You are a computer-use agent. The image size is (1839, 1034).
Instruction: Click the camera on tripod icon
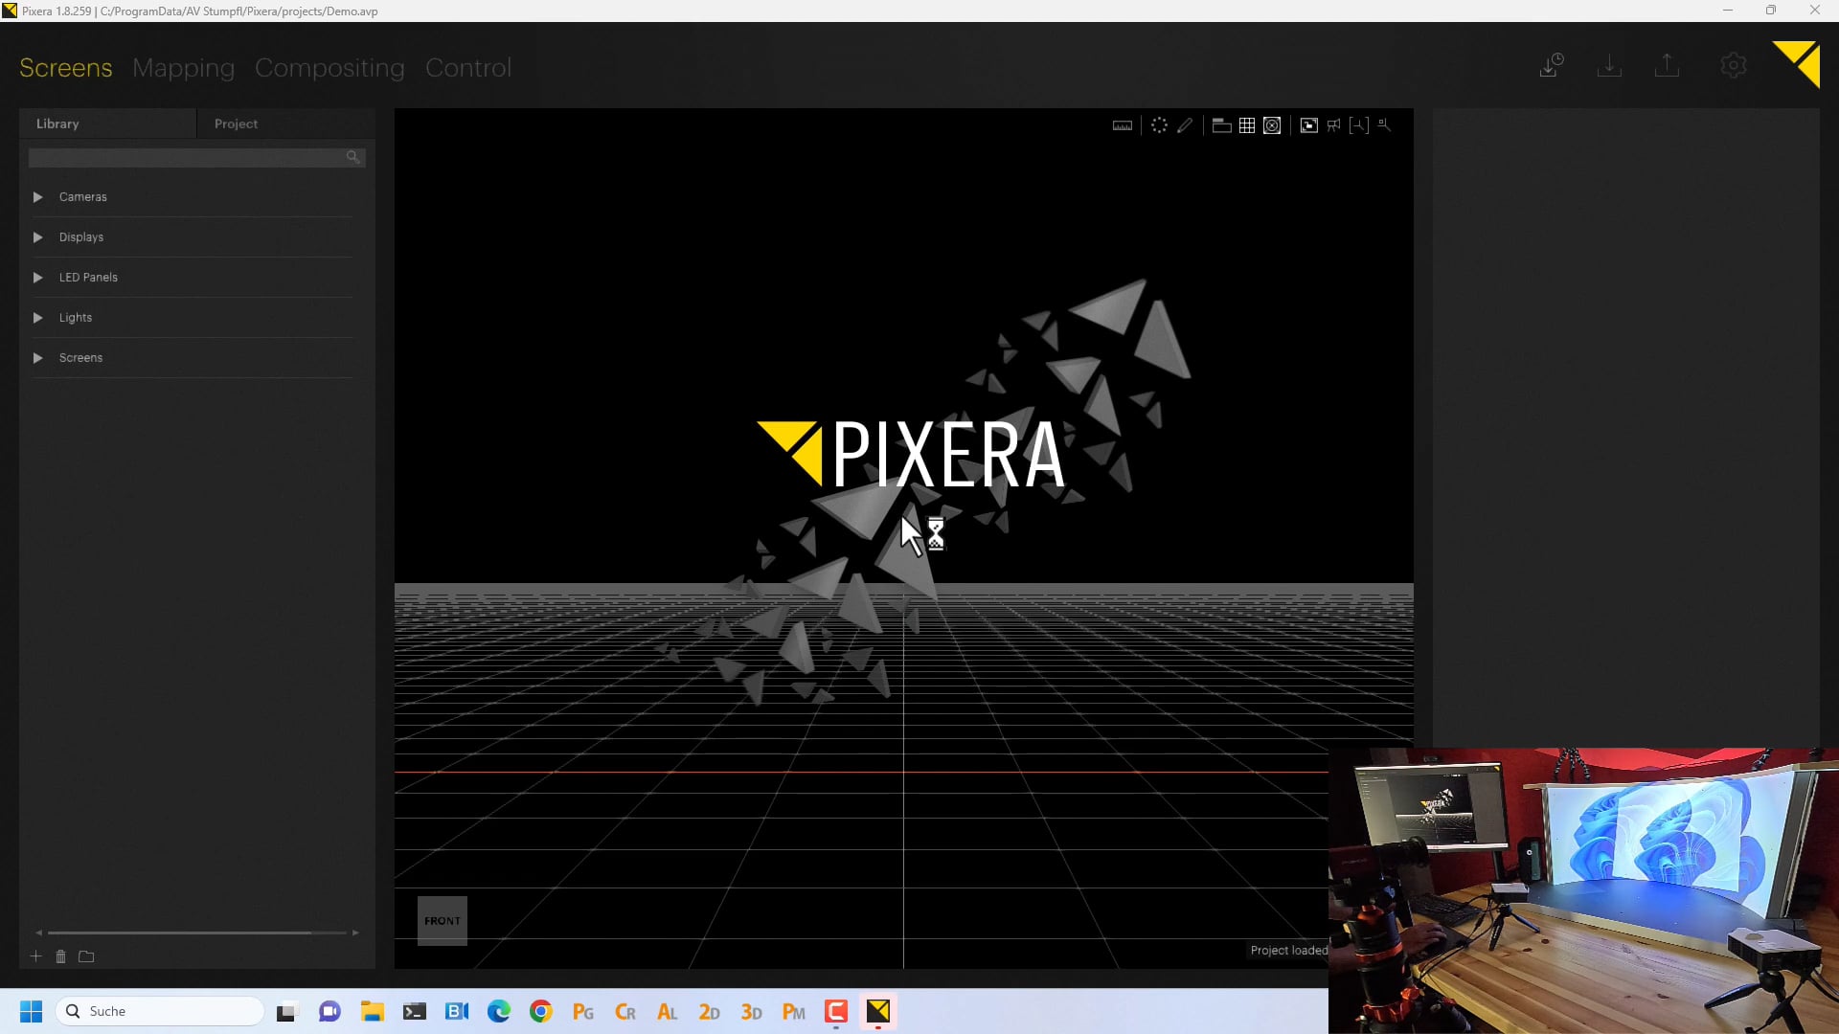pyautogui.click(x=1333, y=125)
